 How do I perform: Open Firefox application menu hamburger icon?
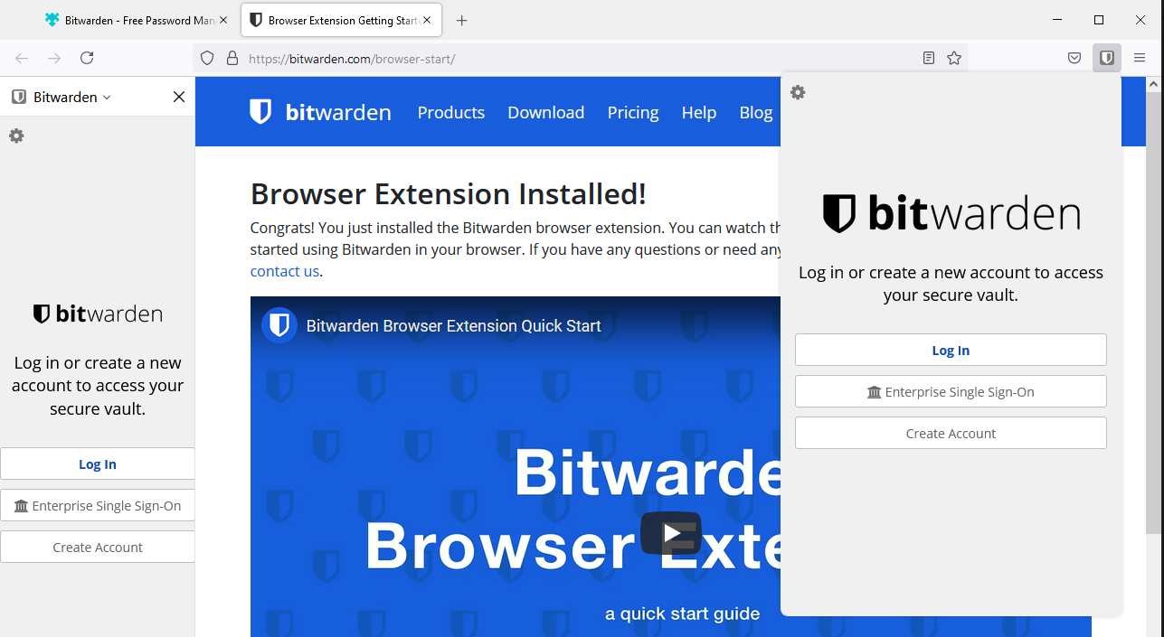click(1140, 58)
